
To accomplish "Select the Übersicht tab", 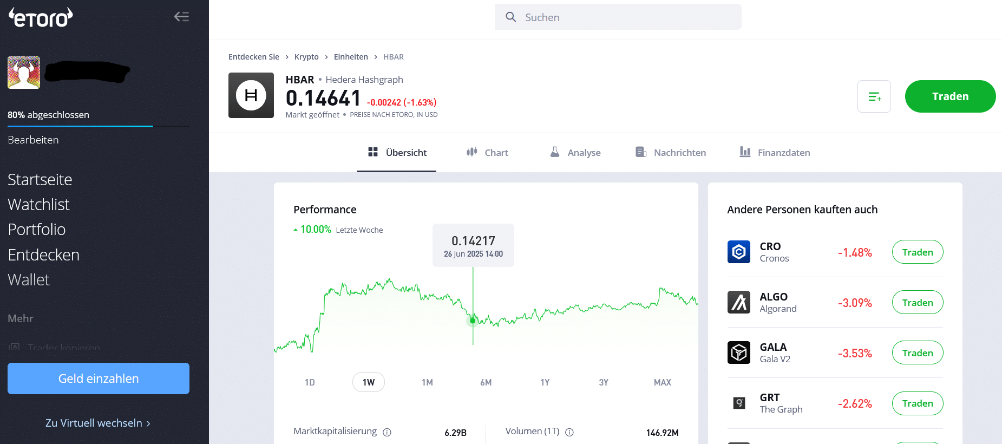I will click(397, 153).
